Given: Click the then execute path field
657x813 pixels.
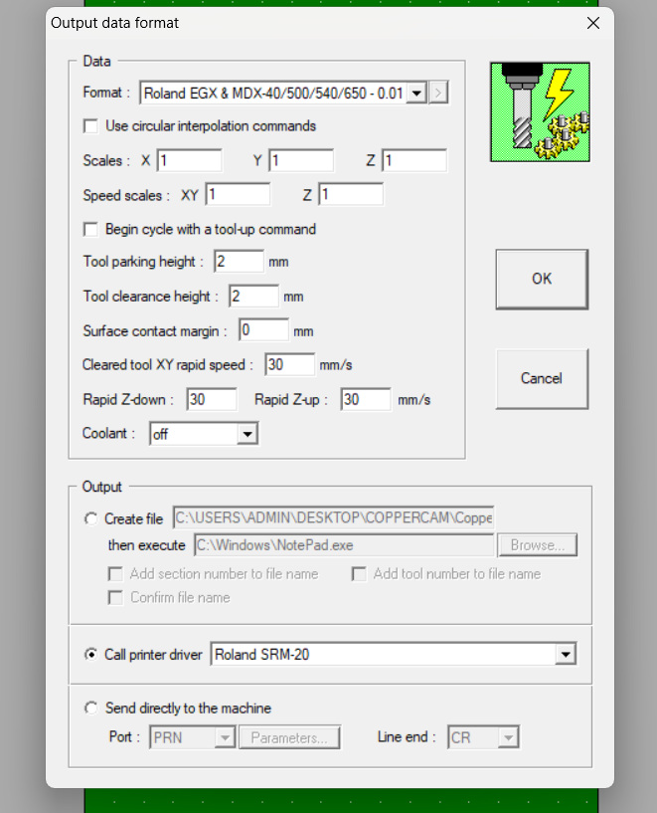Looking at the screenshot, I should tap(344, 545).
